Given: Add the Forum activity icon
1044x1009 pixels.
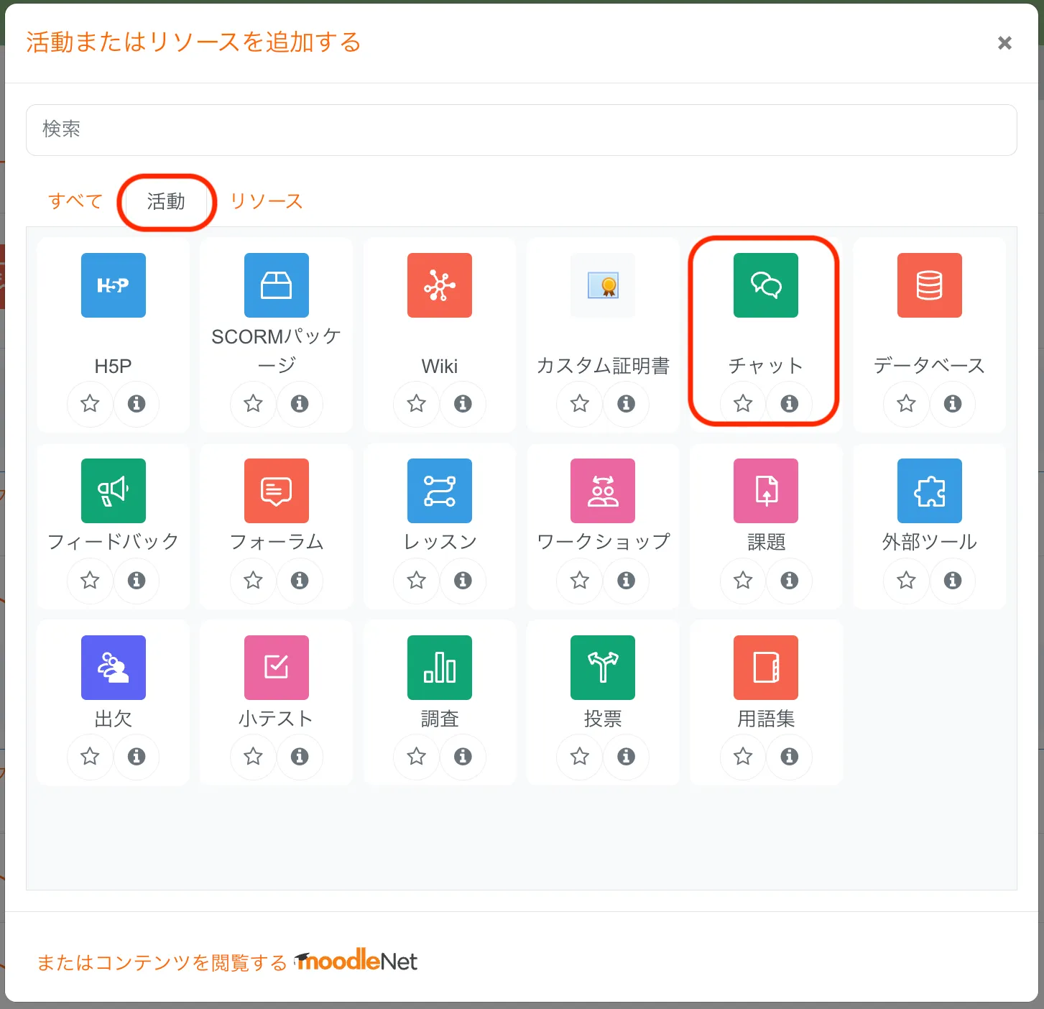Looking at the screenshot, I should [x=277, y=491].
